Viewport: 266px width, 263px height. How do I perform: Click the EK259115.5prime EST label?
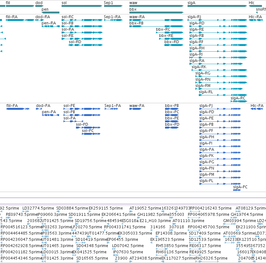click(x=106, y=208)
